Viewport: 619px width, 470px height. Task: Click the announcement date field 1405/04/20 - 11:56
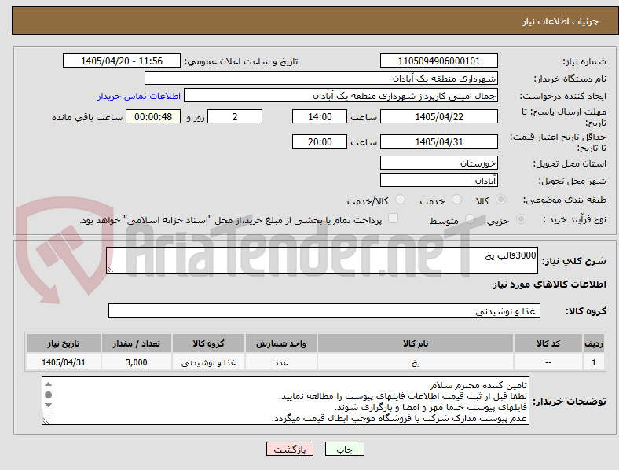pyautogui.click(x=122, y=61)
